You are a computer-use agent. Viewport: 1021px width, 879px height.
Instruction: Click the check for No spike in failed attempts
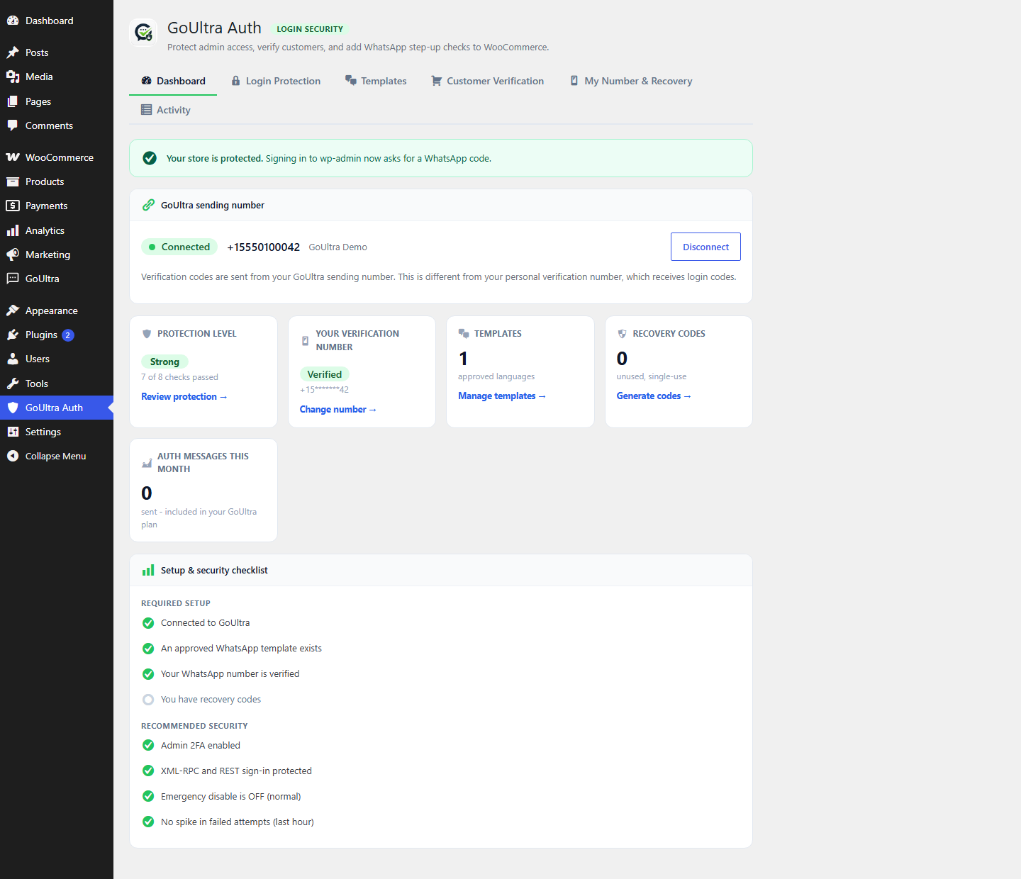click(x=148, y=822)
